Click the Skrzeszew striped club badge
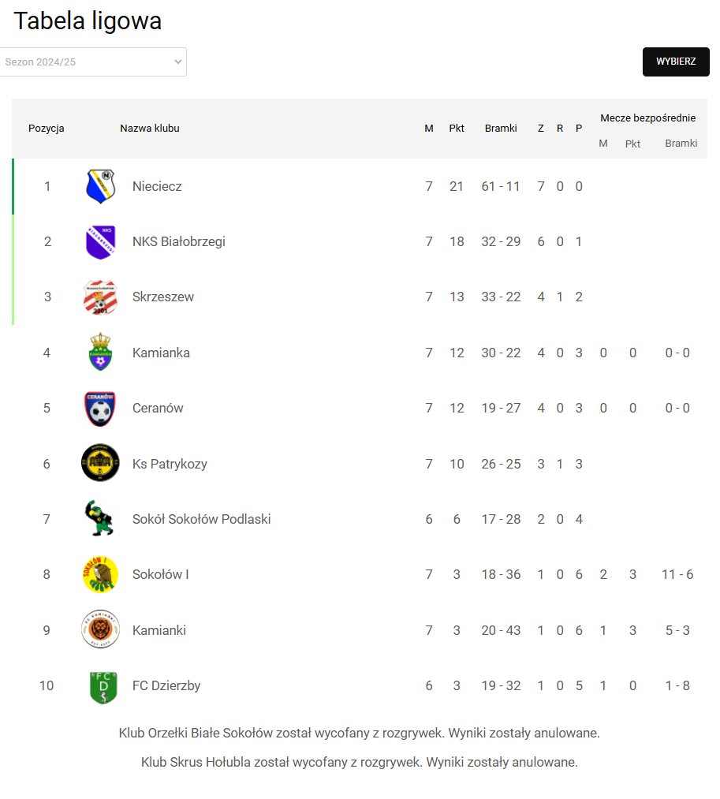 [100, 297]
